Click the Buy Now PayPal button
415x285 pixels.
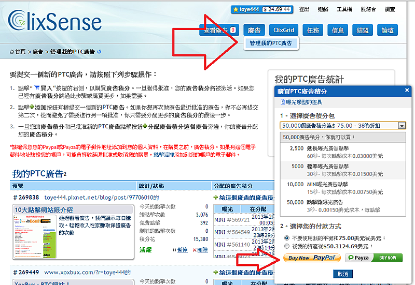click(x=312, y=258)
